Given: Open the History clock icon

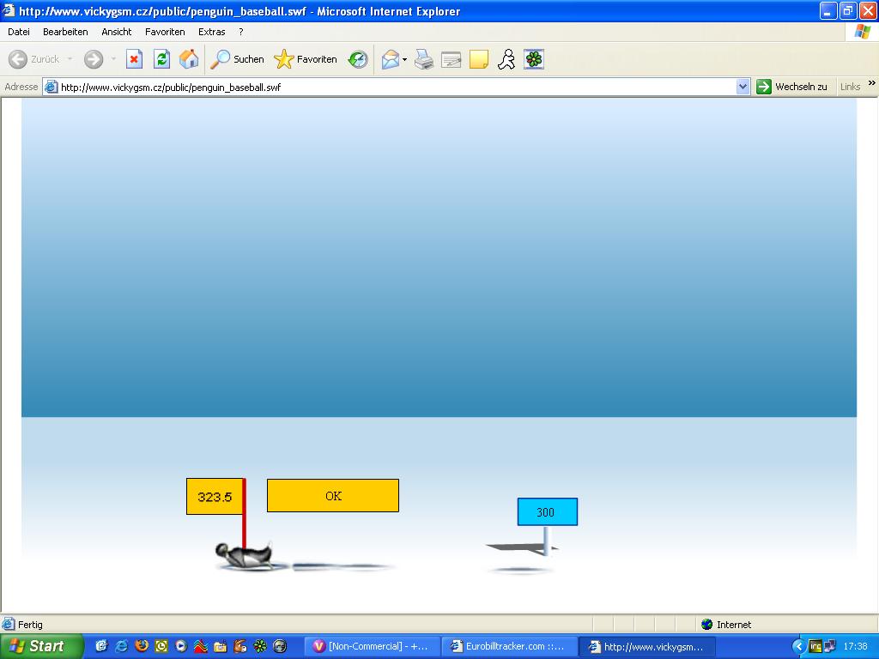Looking at the screenshot, I should pos(358,59).
